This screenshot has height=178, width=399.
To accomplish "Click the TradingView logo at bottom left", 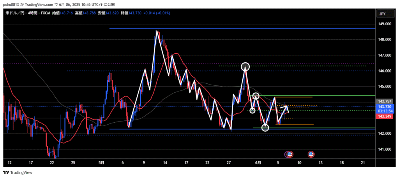I will click(18, 173).
